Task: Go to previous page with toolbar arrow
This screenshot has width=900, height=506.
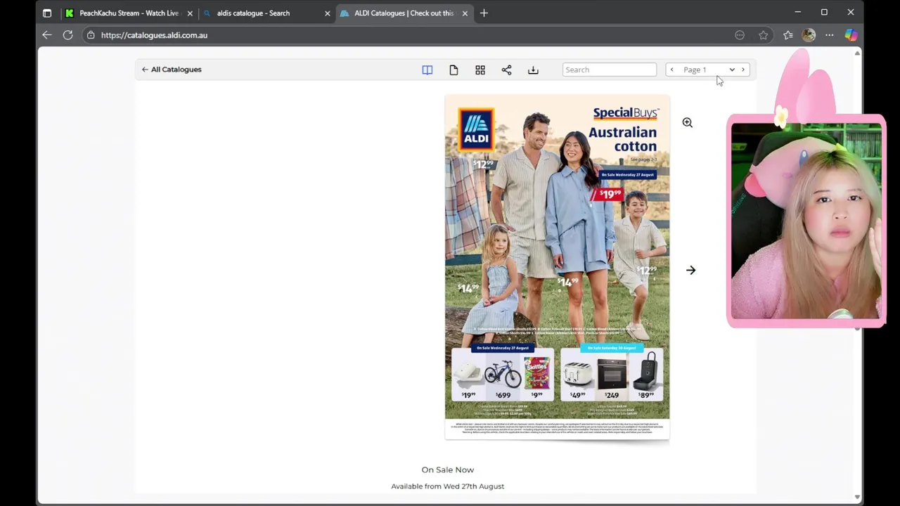Action: click(x=671, y=70)
